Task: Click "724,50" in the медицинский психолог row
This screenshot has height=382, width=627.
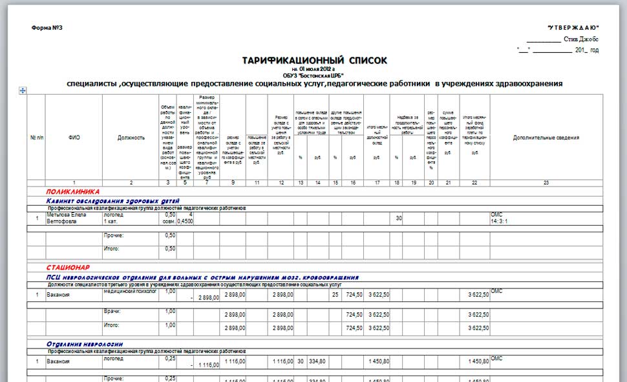Action: point(354,295)
